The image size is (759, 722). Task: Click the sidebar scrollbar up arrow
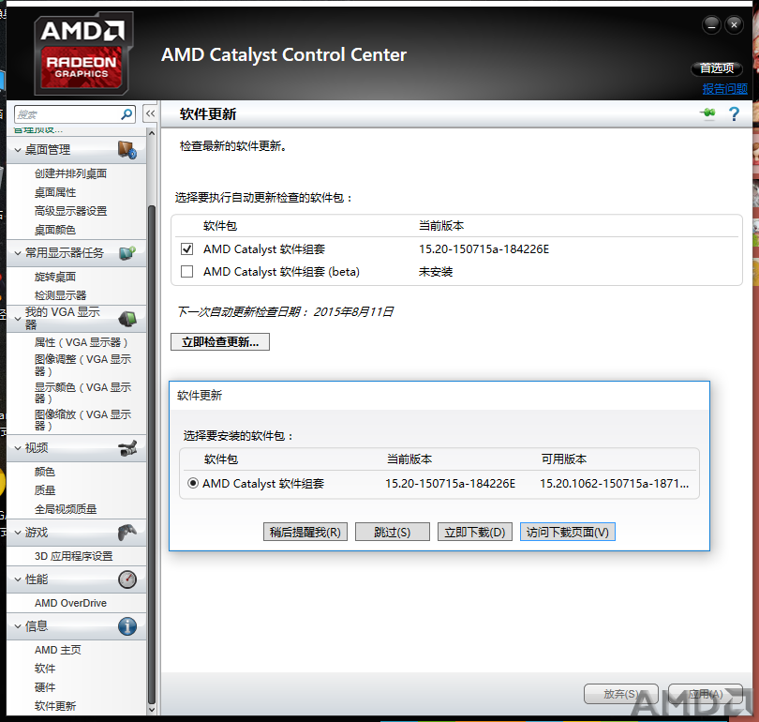pyautogui.click(x=152, y=132)
